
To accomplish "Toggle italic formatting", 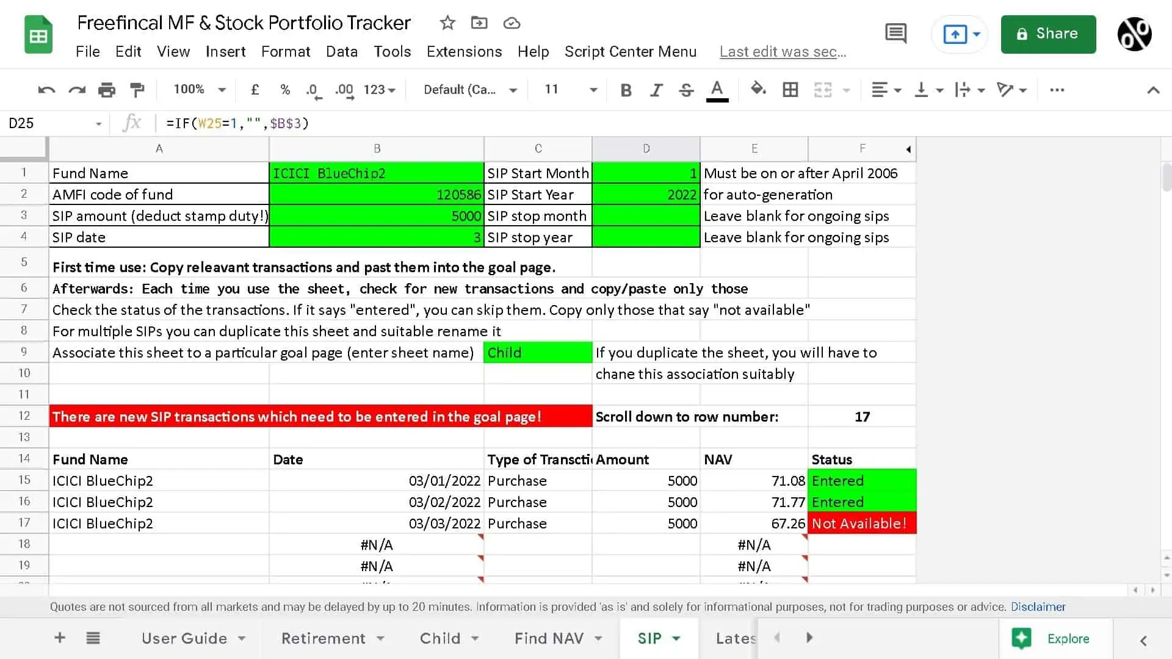I will (656, 90).
